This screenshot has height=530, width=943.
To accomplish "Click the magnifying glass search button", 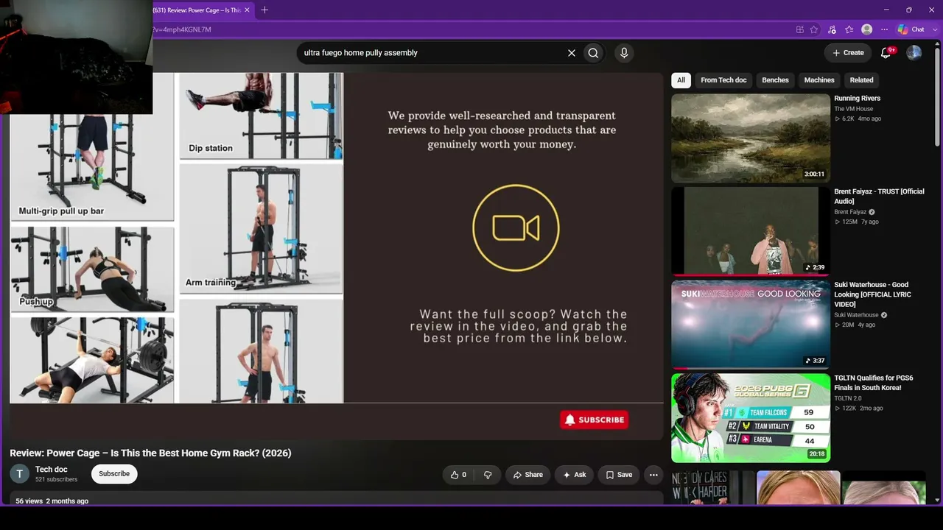I will pyautogui.click(x=593, y=53).
